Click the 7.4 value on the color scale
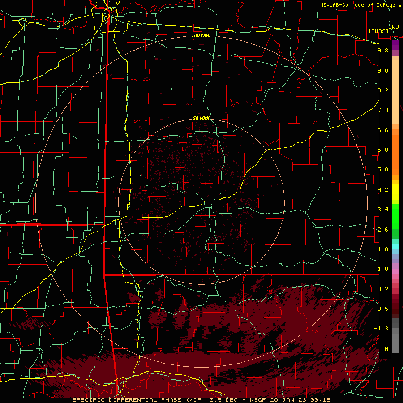The height and width of the screenshot is (403, 403). coord(383,110)
